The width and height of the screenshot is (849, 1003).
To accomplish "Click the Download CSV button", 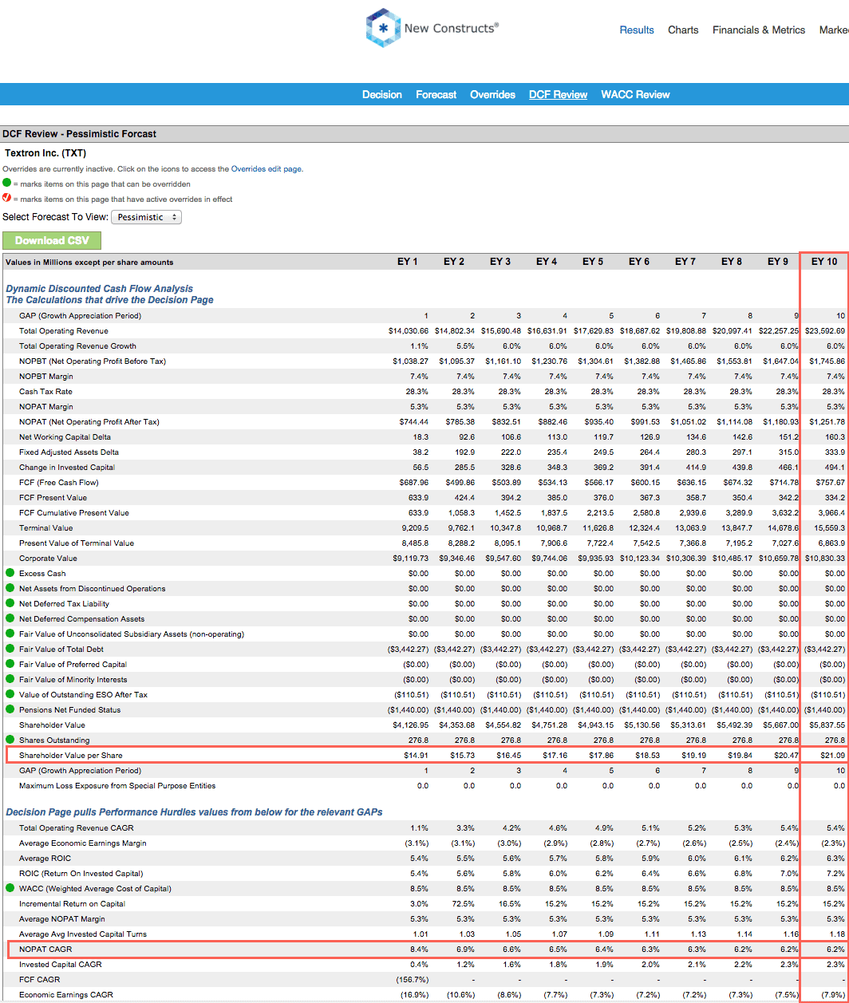I will pyautogui.click(x=52, y=240).
